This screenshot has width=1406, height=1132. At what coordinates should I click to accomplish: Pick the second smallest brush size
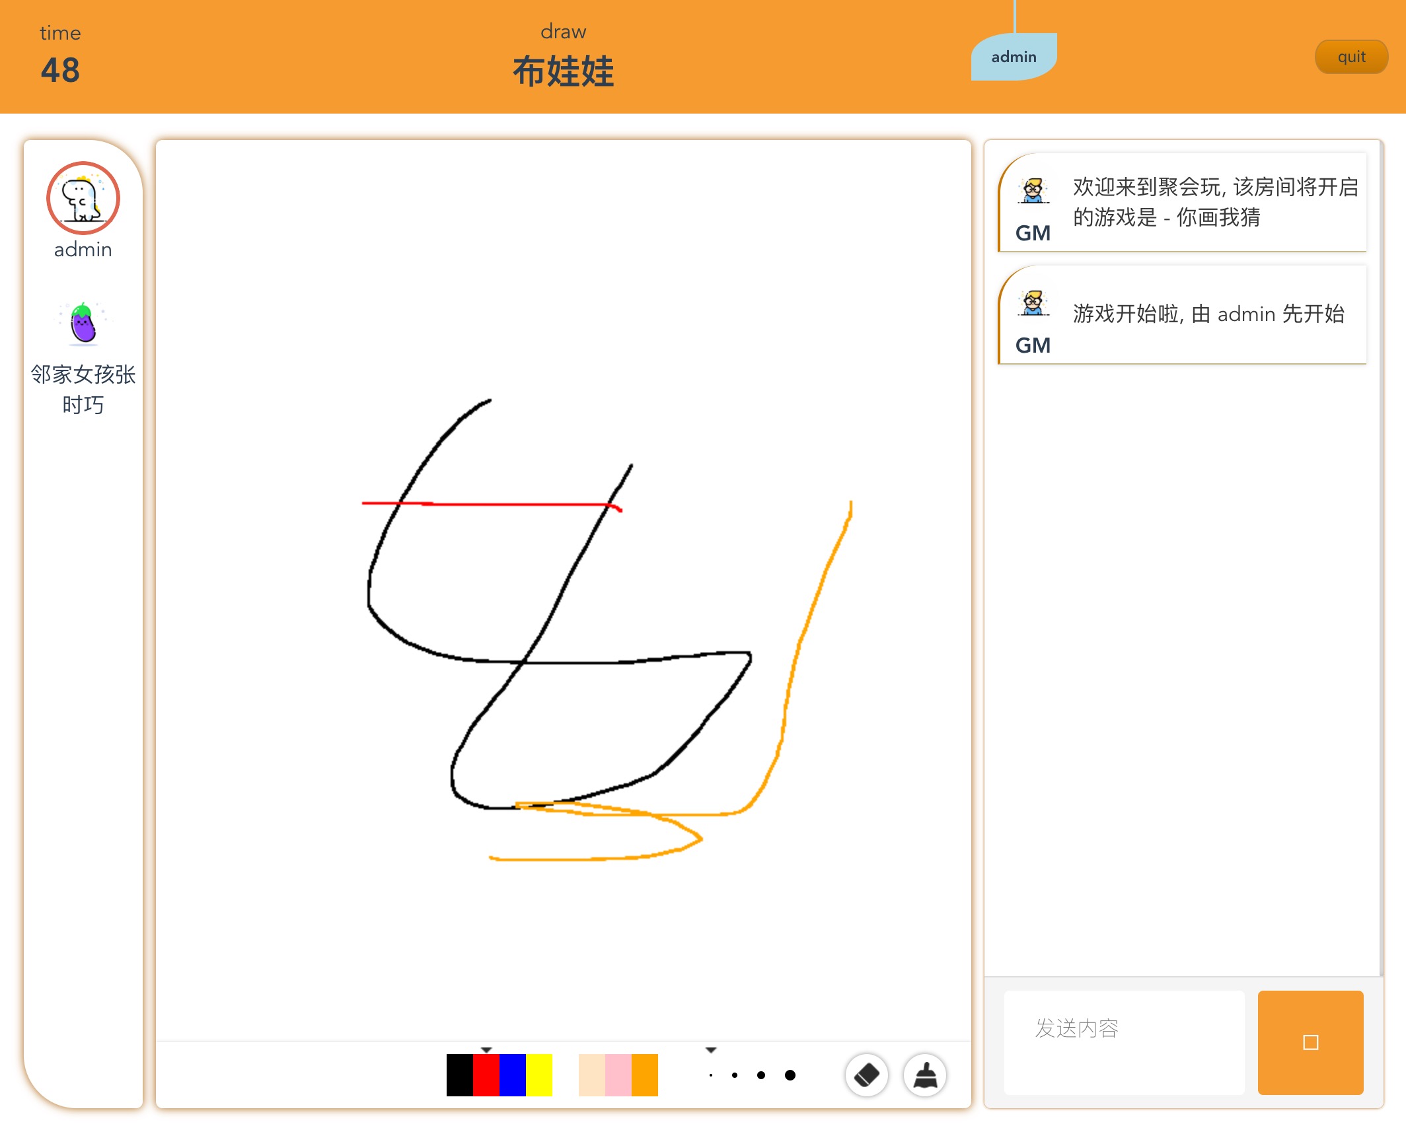(x=735, y=1075)
